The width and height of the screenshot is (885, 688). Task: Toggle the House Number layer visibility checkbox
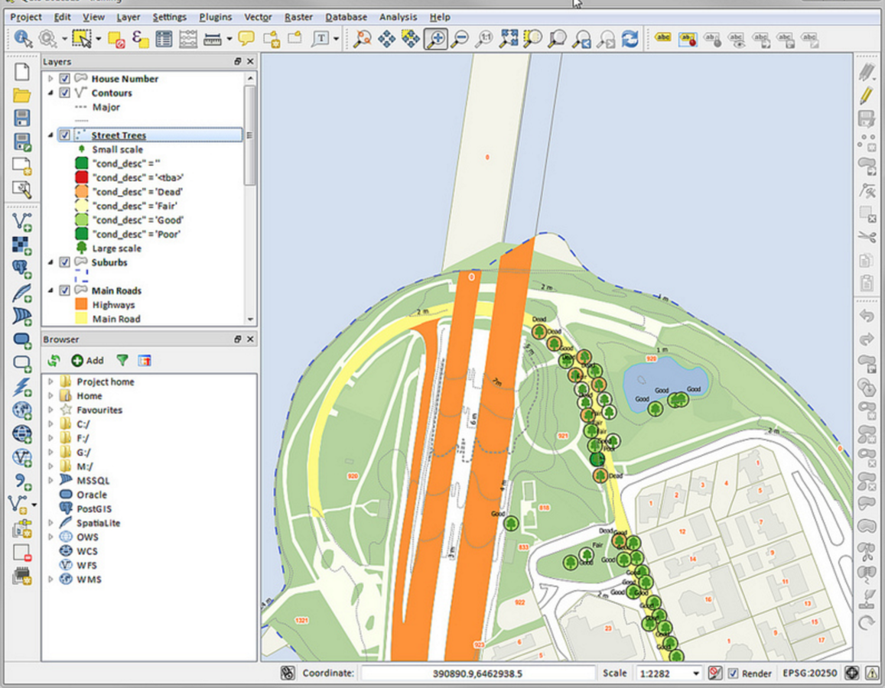(65, 79)
